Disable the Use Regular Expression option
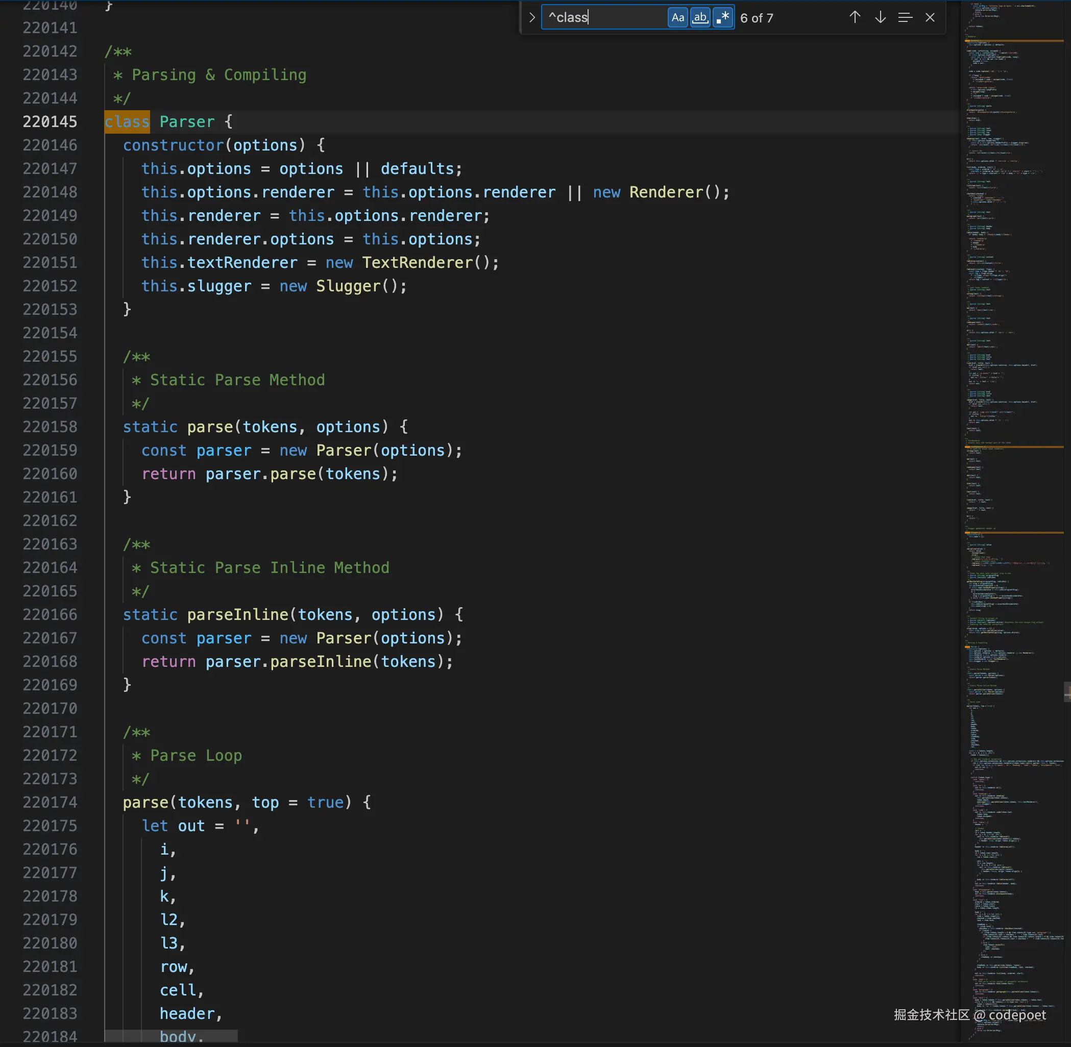The width and height of the screenshot is (1071, 1047). pos(723,17)
